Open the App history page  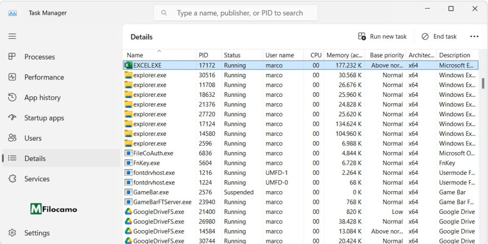61,97
